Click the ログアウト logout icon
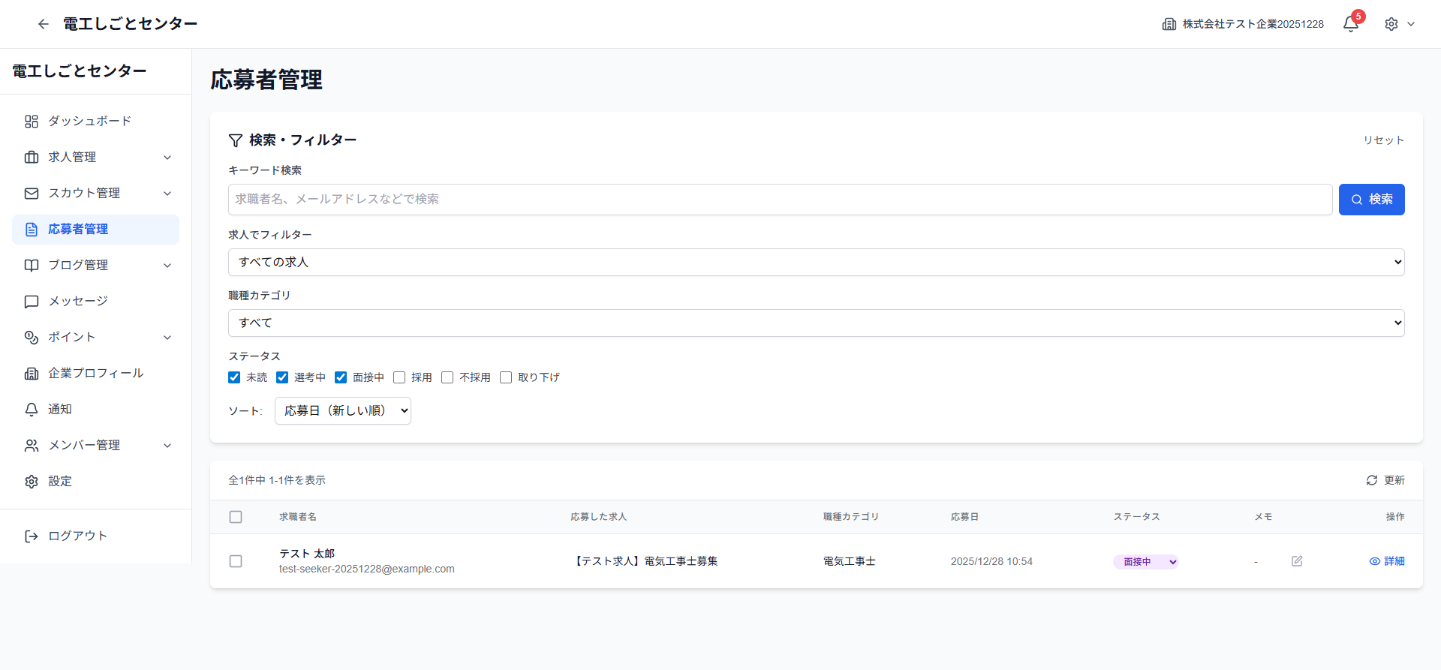The height and width of the screenshot is (670, 1441). click(32, 536)
